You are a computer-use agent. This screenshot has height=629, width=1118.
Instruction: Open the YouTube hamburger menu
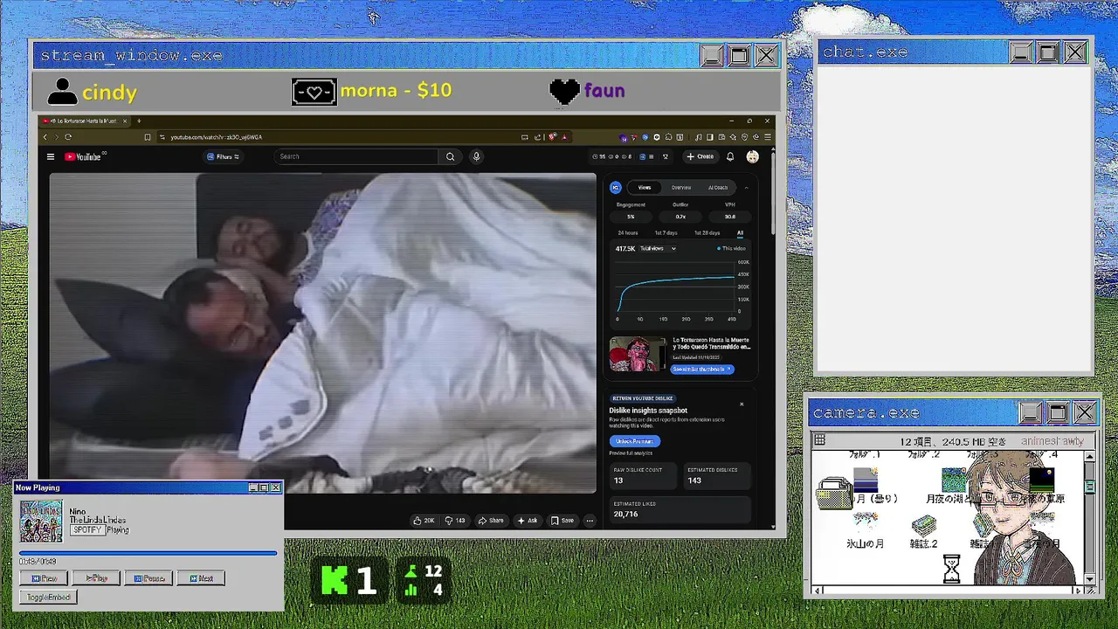point(51,157)
